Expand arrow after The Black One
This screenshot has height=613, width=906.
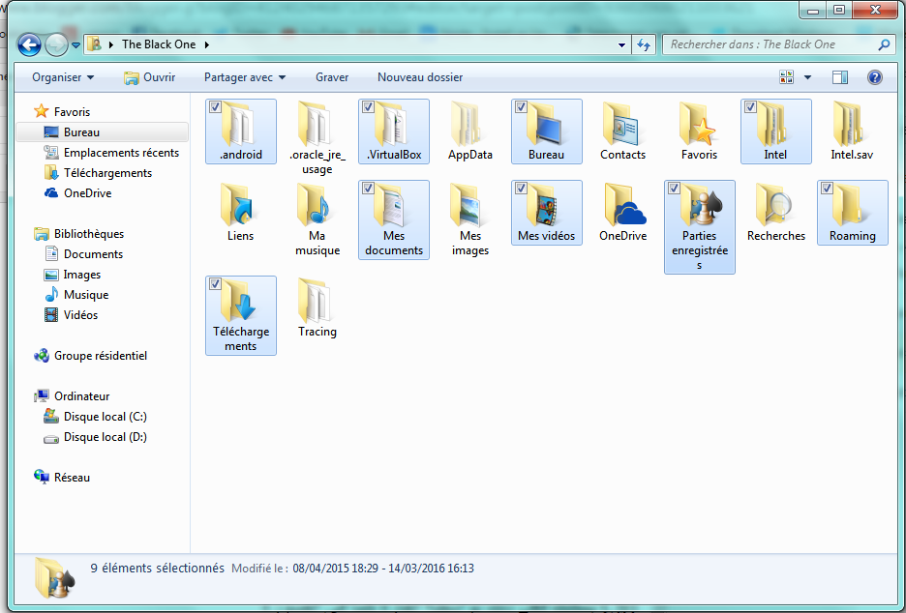click(x=207, y=44)
